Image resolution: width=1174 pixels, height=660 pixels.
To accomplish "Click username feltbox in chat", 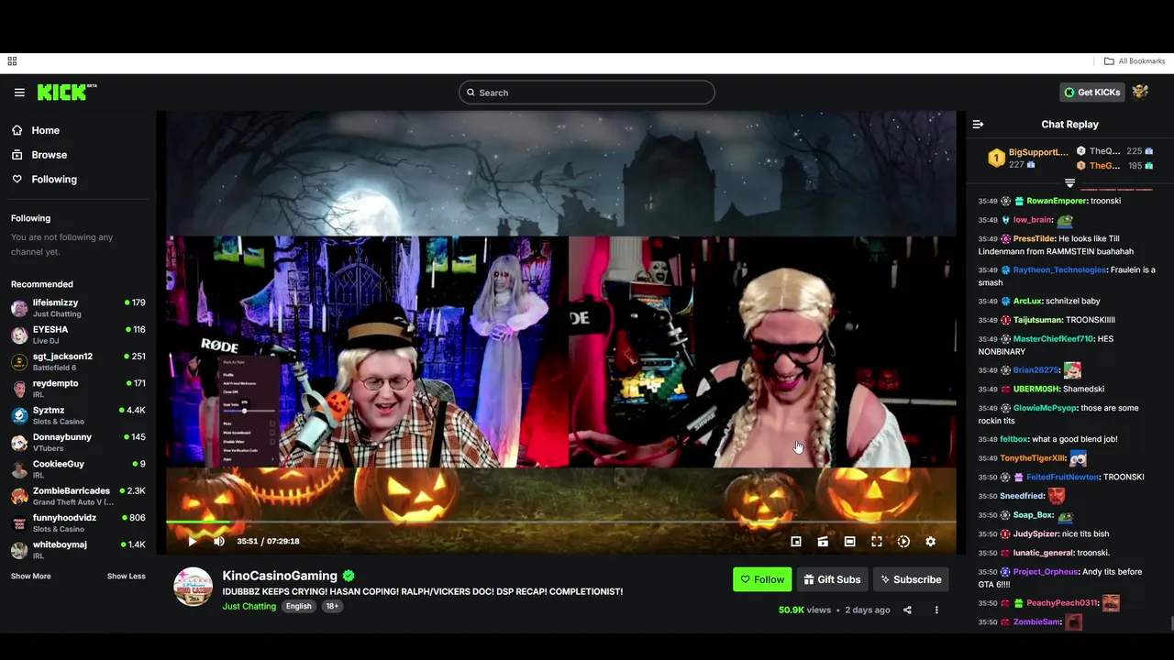I will (1013, 439).
